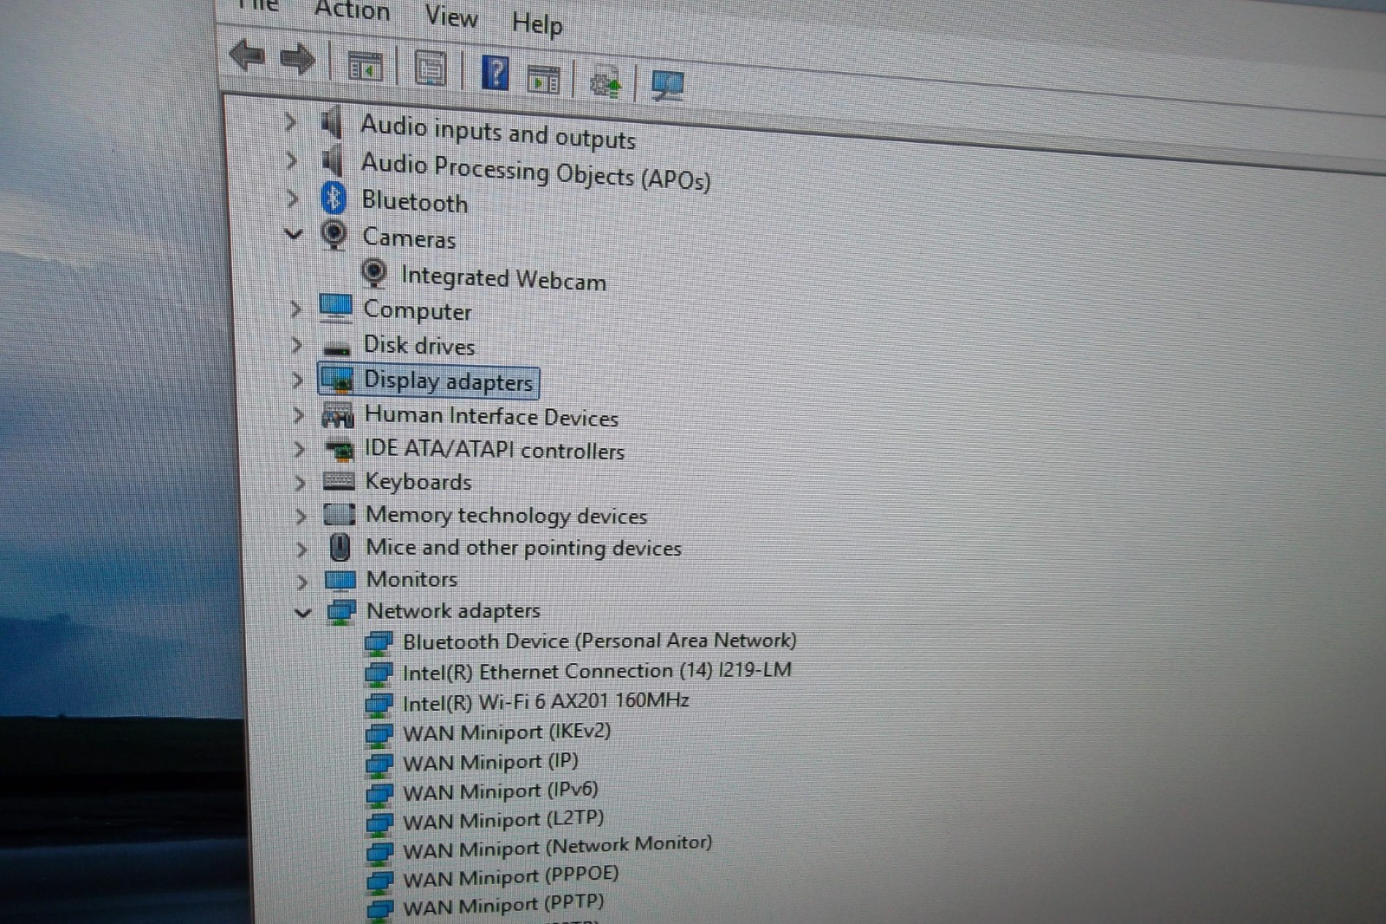Select the Monitors label

[x=411, y=579]
